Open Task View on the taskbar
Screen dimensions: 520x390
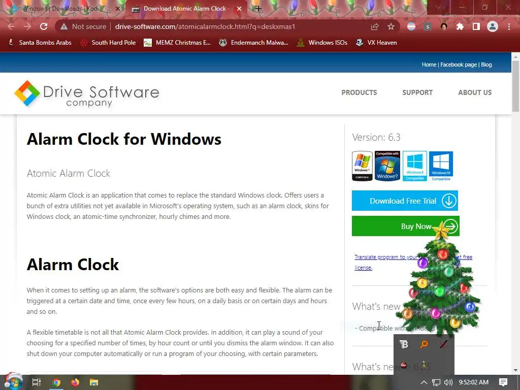pos(37,382)
